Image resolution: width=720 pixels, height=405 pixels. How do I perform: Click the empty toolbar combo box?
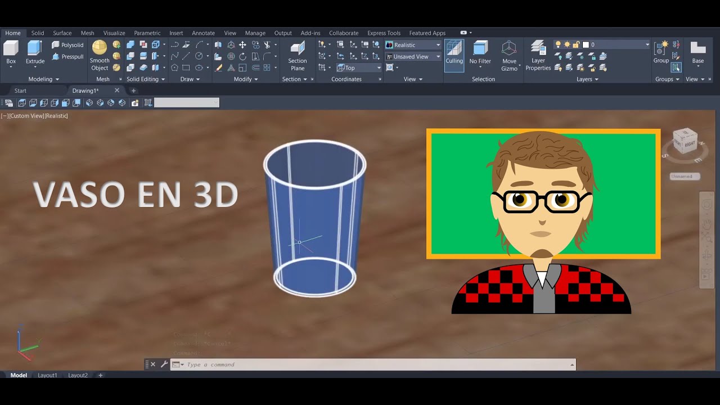[x=187, y=102]
